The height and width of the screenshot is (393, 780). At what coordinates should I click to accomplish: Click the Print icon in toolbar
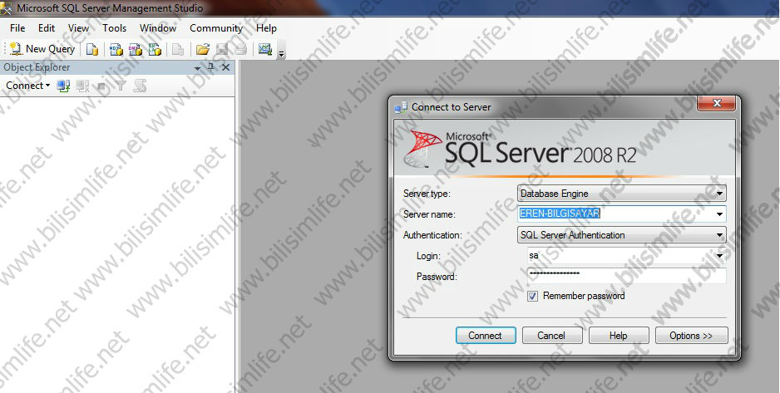tap(241, 49)
